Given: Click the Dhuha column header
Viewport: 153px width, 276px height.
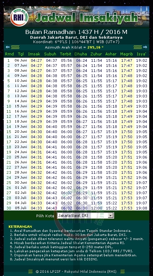Looking at the screenshot, I should [x=81, y=54].
